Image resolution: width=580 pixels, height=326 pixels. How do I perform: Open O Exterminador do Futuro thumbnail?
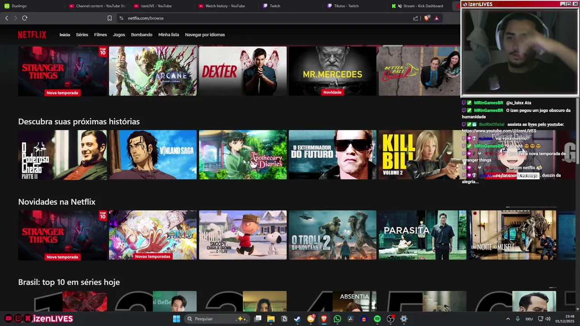pos(333,155)
